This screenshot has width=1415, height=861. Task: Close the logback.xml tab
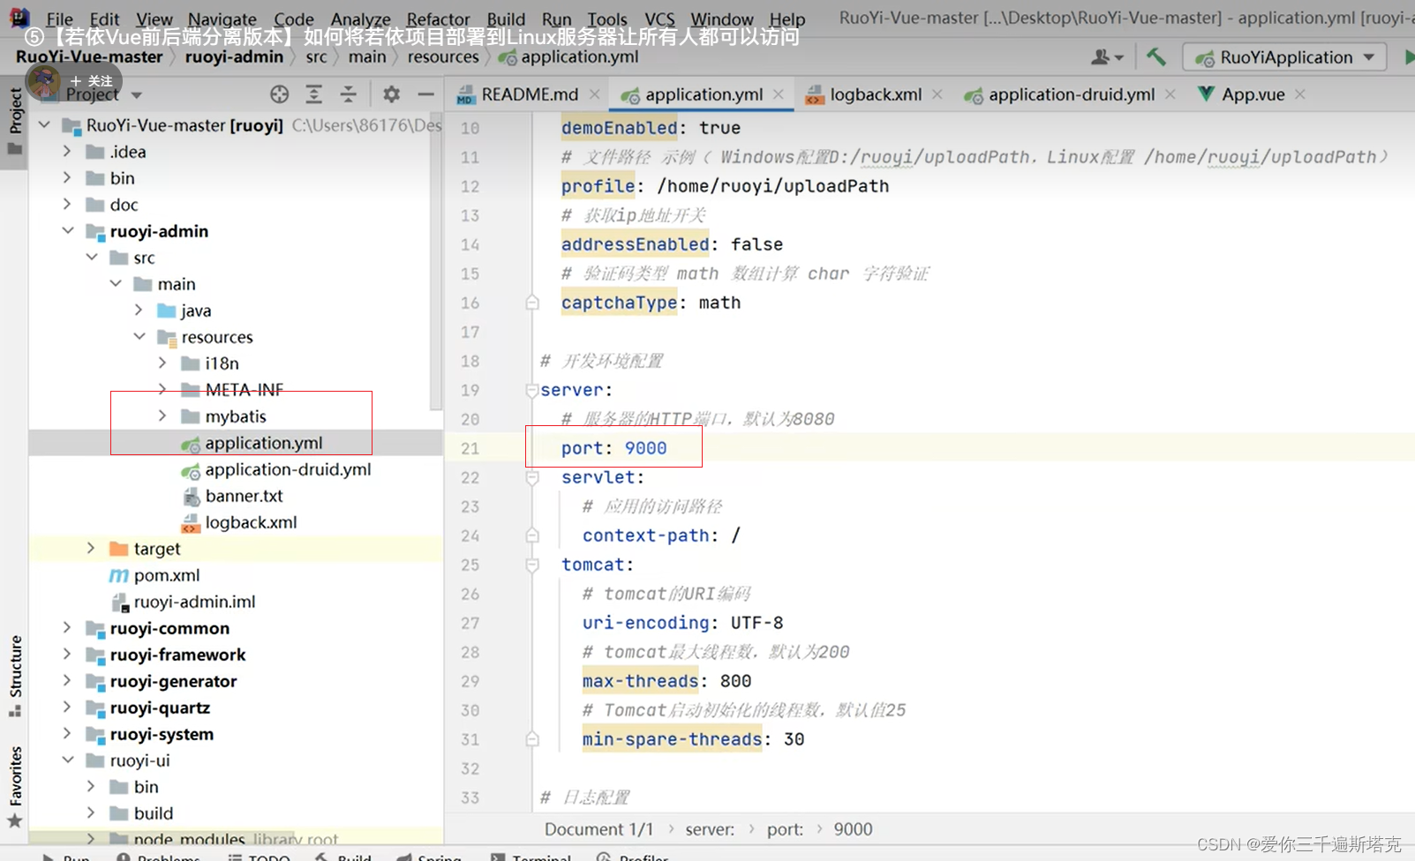(937, 94)
